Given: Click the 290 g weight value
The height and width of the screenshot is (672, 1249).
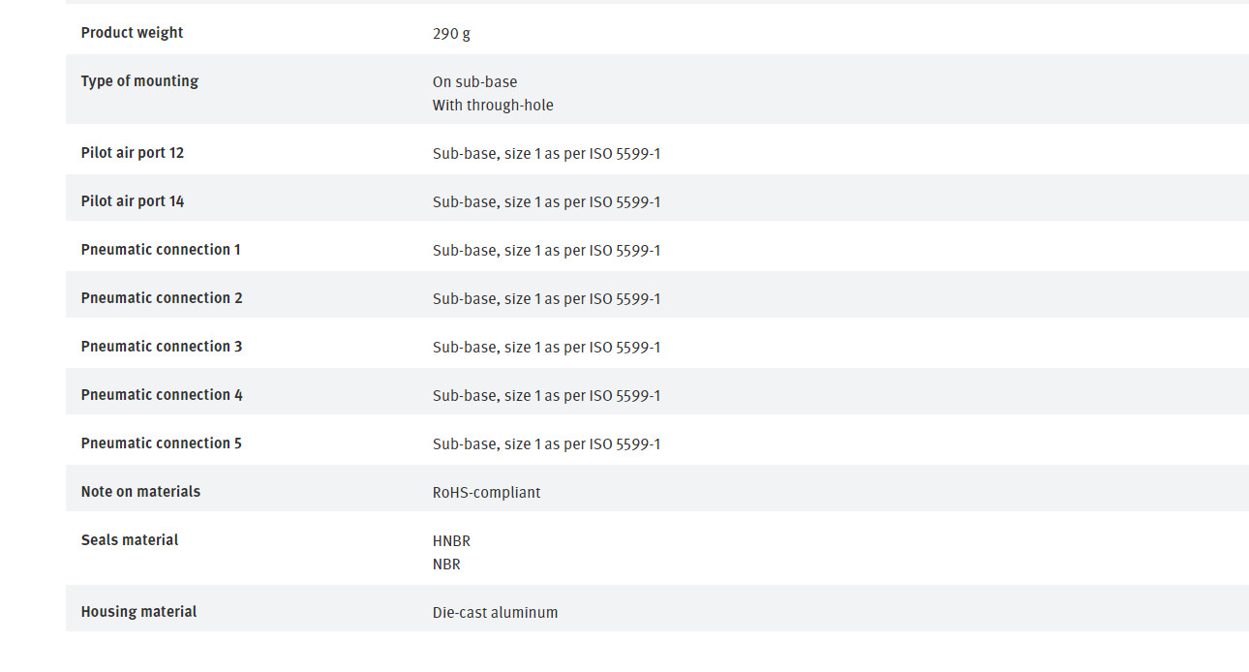Looking at the screenshot, I should (x=451, y=34).
